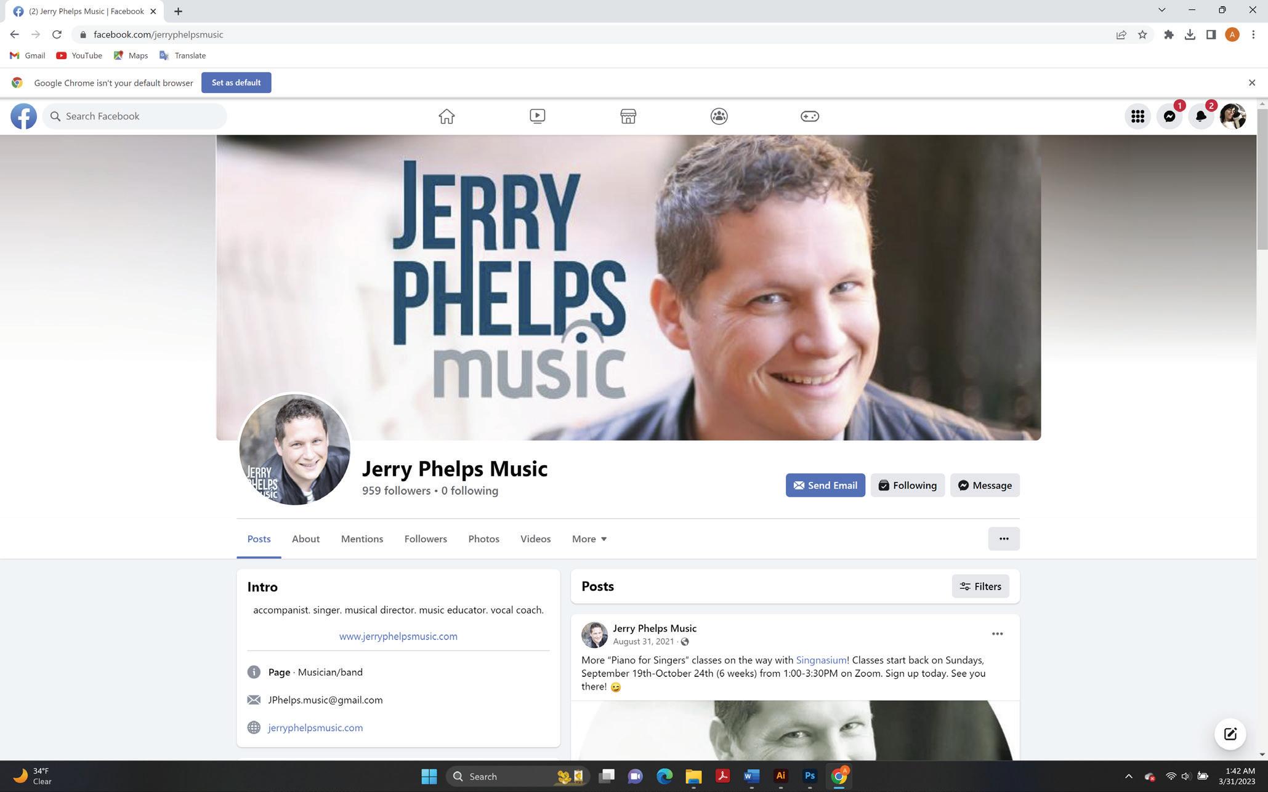
Task: Open Illustrator from taskbar
Action: tap(780, 777)
